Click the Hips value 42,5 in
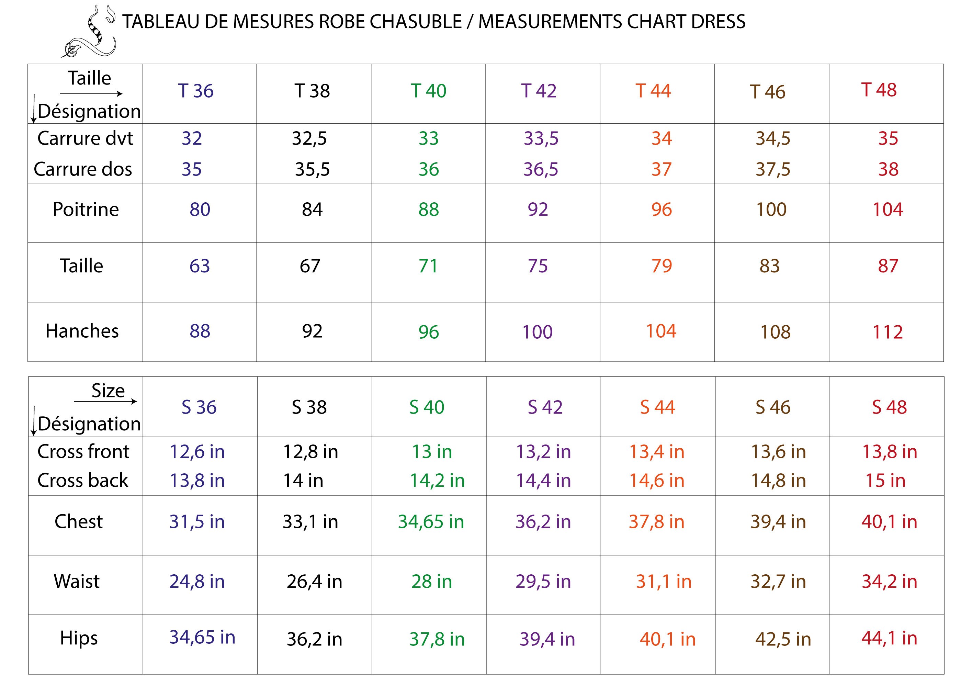972x687 pixels. (x=783, y=639)
